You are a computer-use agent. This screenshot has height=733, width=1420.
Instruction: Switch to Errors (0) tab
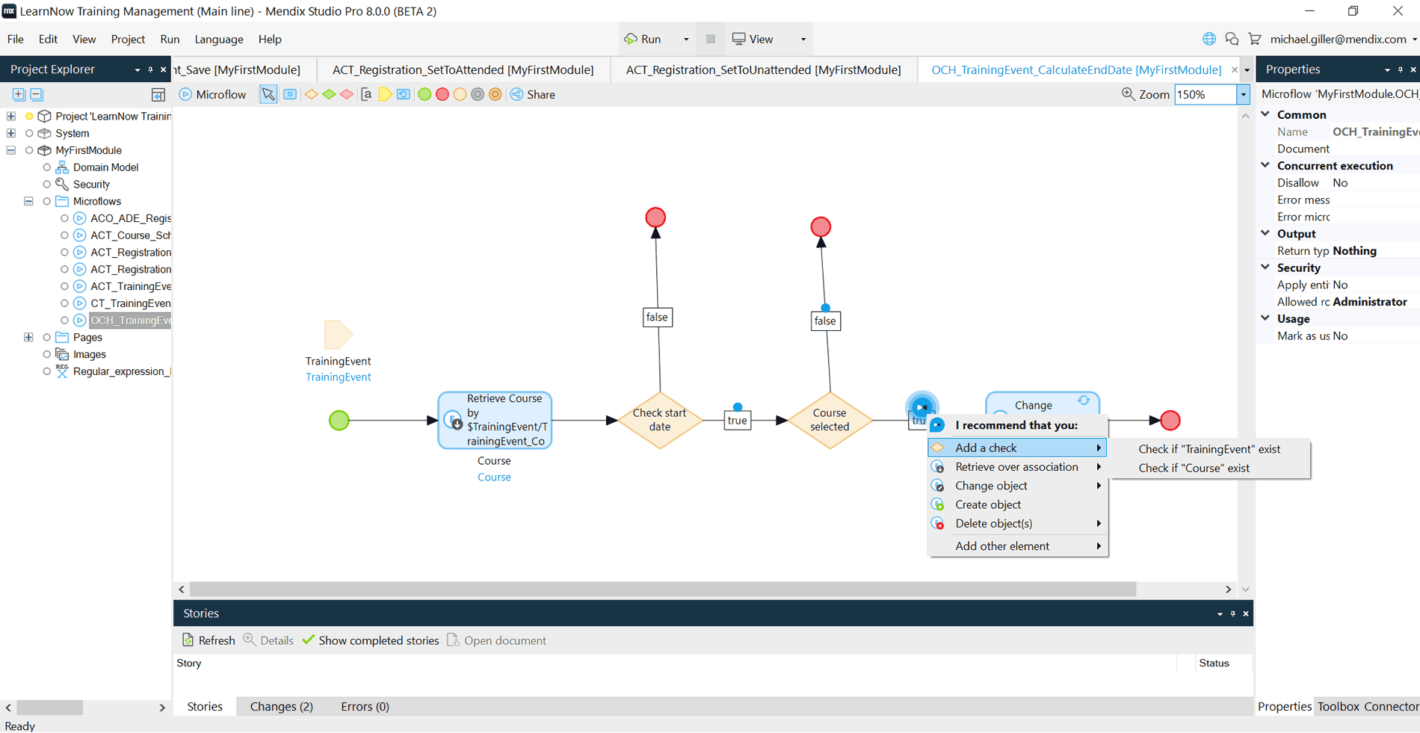pyautogui.click(x=365, y=706)
